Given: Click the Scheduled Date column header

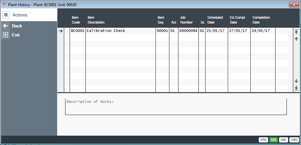Looking at the screenshot, I should (215, 20).
